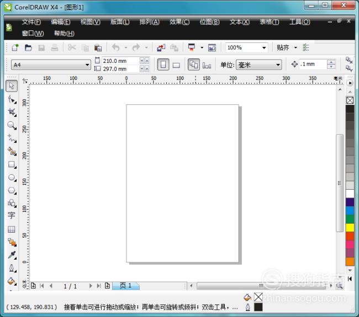The width and height of the screenshot is (359, 317).
Task: Click the Paste clipboard icon
Action: [x=98, y=48]
